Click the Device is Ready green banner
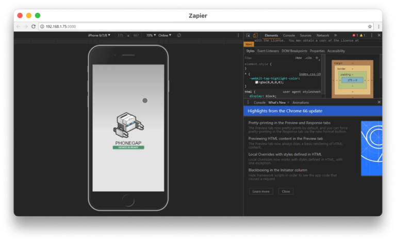Image resolution: width=396 pixels, height=241 pixels. pyautogui.click(x=128, y=147)
